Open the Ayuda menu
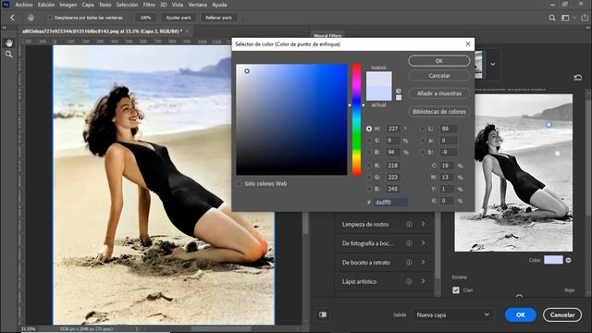This screenshot has width=592, height=333. click(x=219, y=5)
